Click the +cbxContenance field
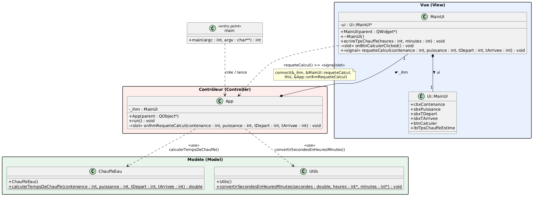Screen dimensions: 535x198 tap(427, 105)
